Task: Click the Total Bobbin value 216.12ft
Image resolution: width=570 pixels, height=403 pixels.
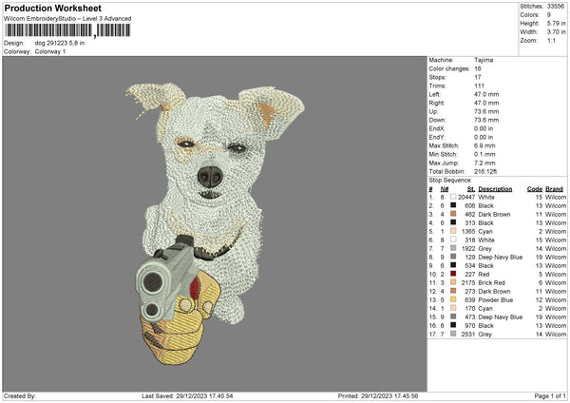Action: pyautogui.click(x=485, y=171)
